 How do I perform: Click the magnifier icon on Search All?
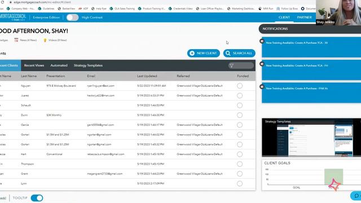228,53
